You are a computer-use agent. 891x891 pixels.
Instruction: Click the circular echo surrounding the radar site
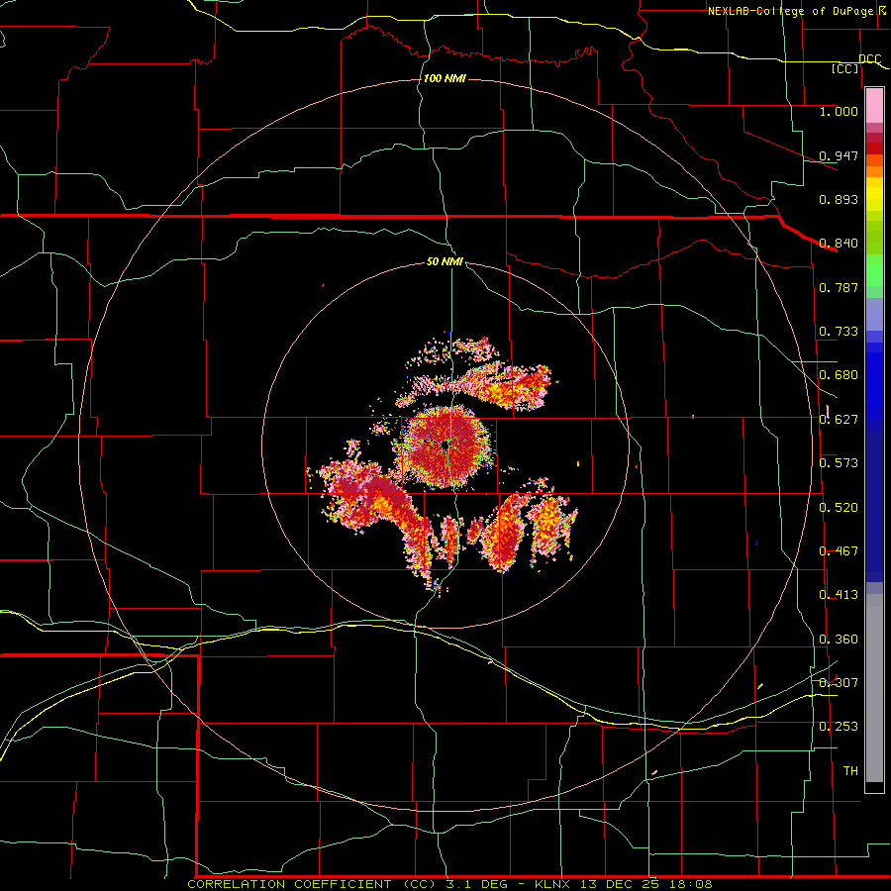(445, 446)
